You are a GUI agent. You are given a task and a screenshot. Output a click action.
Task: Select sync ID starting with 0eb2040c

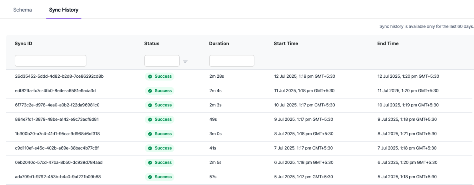pos(59,162)
